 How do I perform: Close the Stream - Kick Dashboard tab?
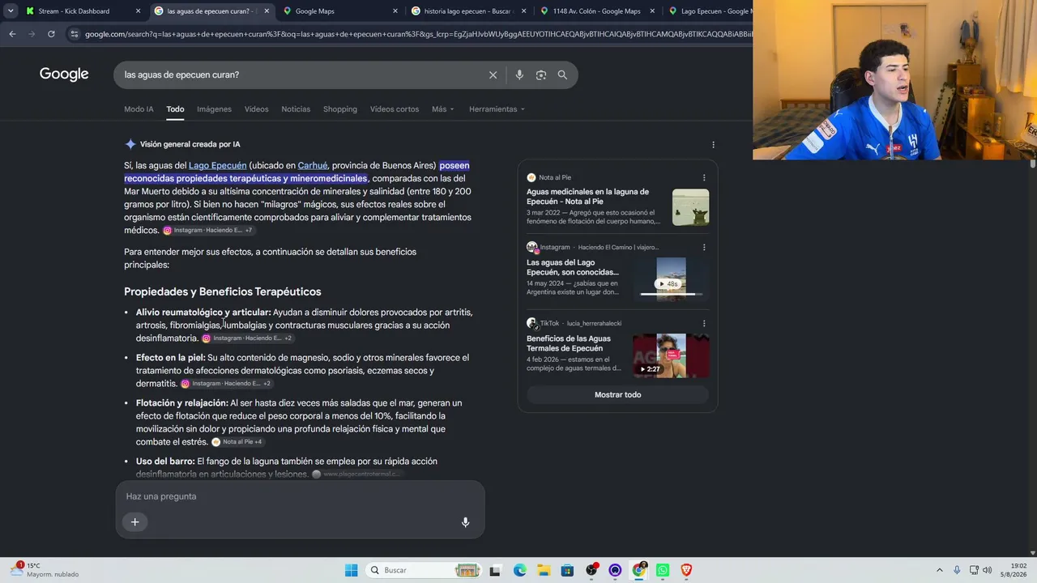click(138, 11)
